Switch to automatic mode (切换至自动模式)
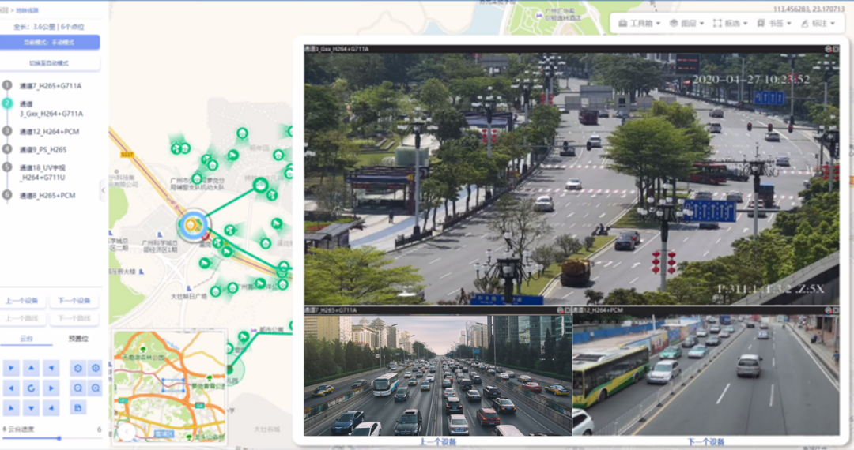 pyautogui.click(x=50, y=63)
